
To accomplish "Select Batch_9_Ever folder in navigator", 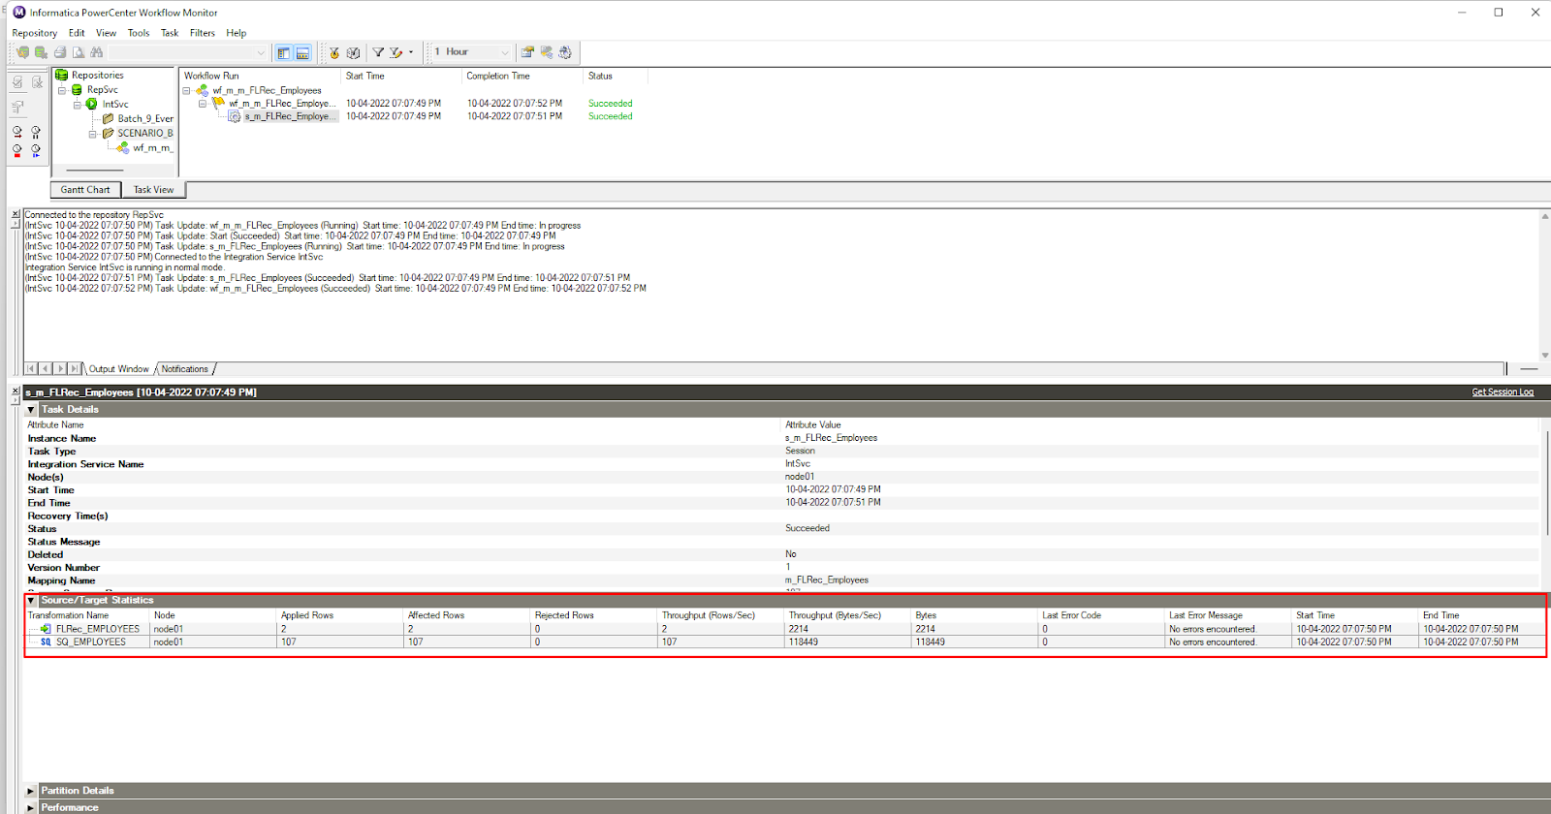I will (145, 119).
